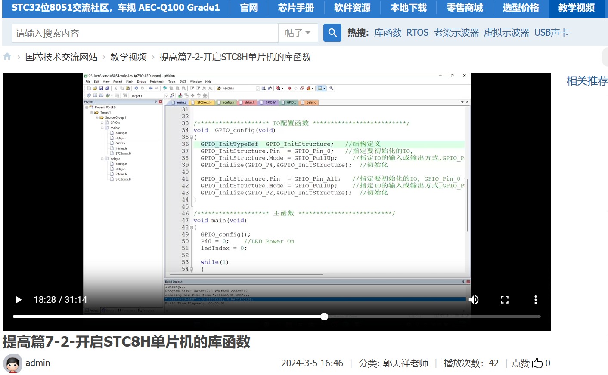Switch to the GPIO.h* editor tab
Viewport: 608px width, 375px height.
tap(268, 102)
